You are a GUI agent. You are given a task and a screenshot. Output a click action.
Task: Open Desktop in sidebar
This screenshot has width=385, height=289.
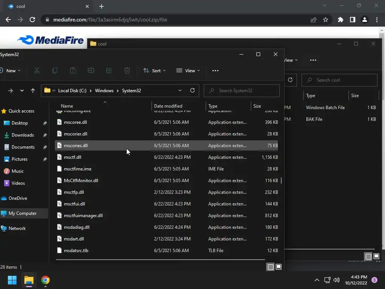(20, 123)
